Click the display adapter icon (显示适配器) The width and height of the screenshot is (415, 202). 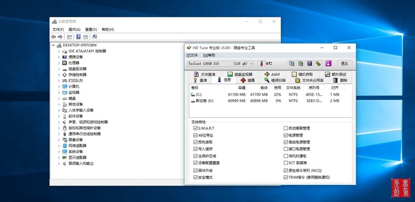pyautogui.click(x=64, y=158)
